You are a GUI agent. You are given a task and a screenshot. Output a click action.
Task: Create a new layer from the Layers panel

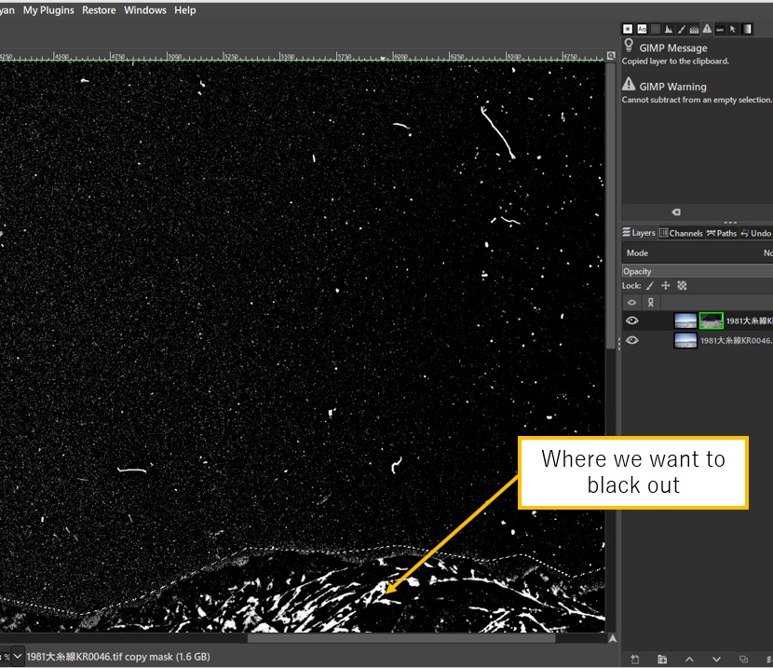coord(636,659)
